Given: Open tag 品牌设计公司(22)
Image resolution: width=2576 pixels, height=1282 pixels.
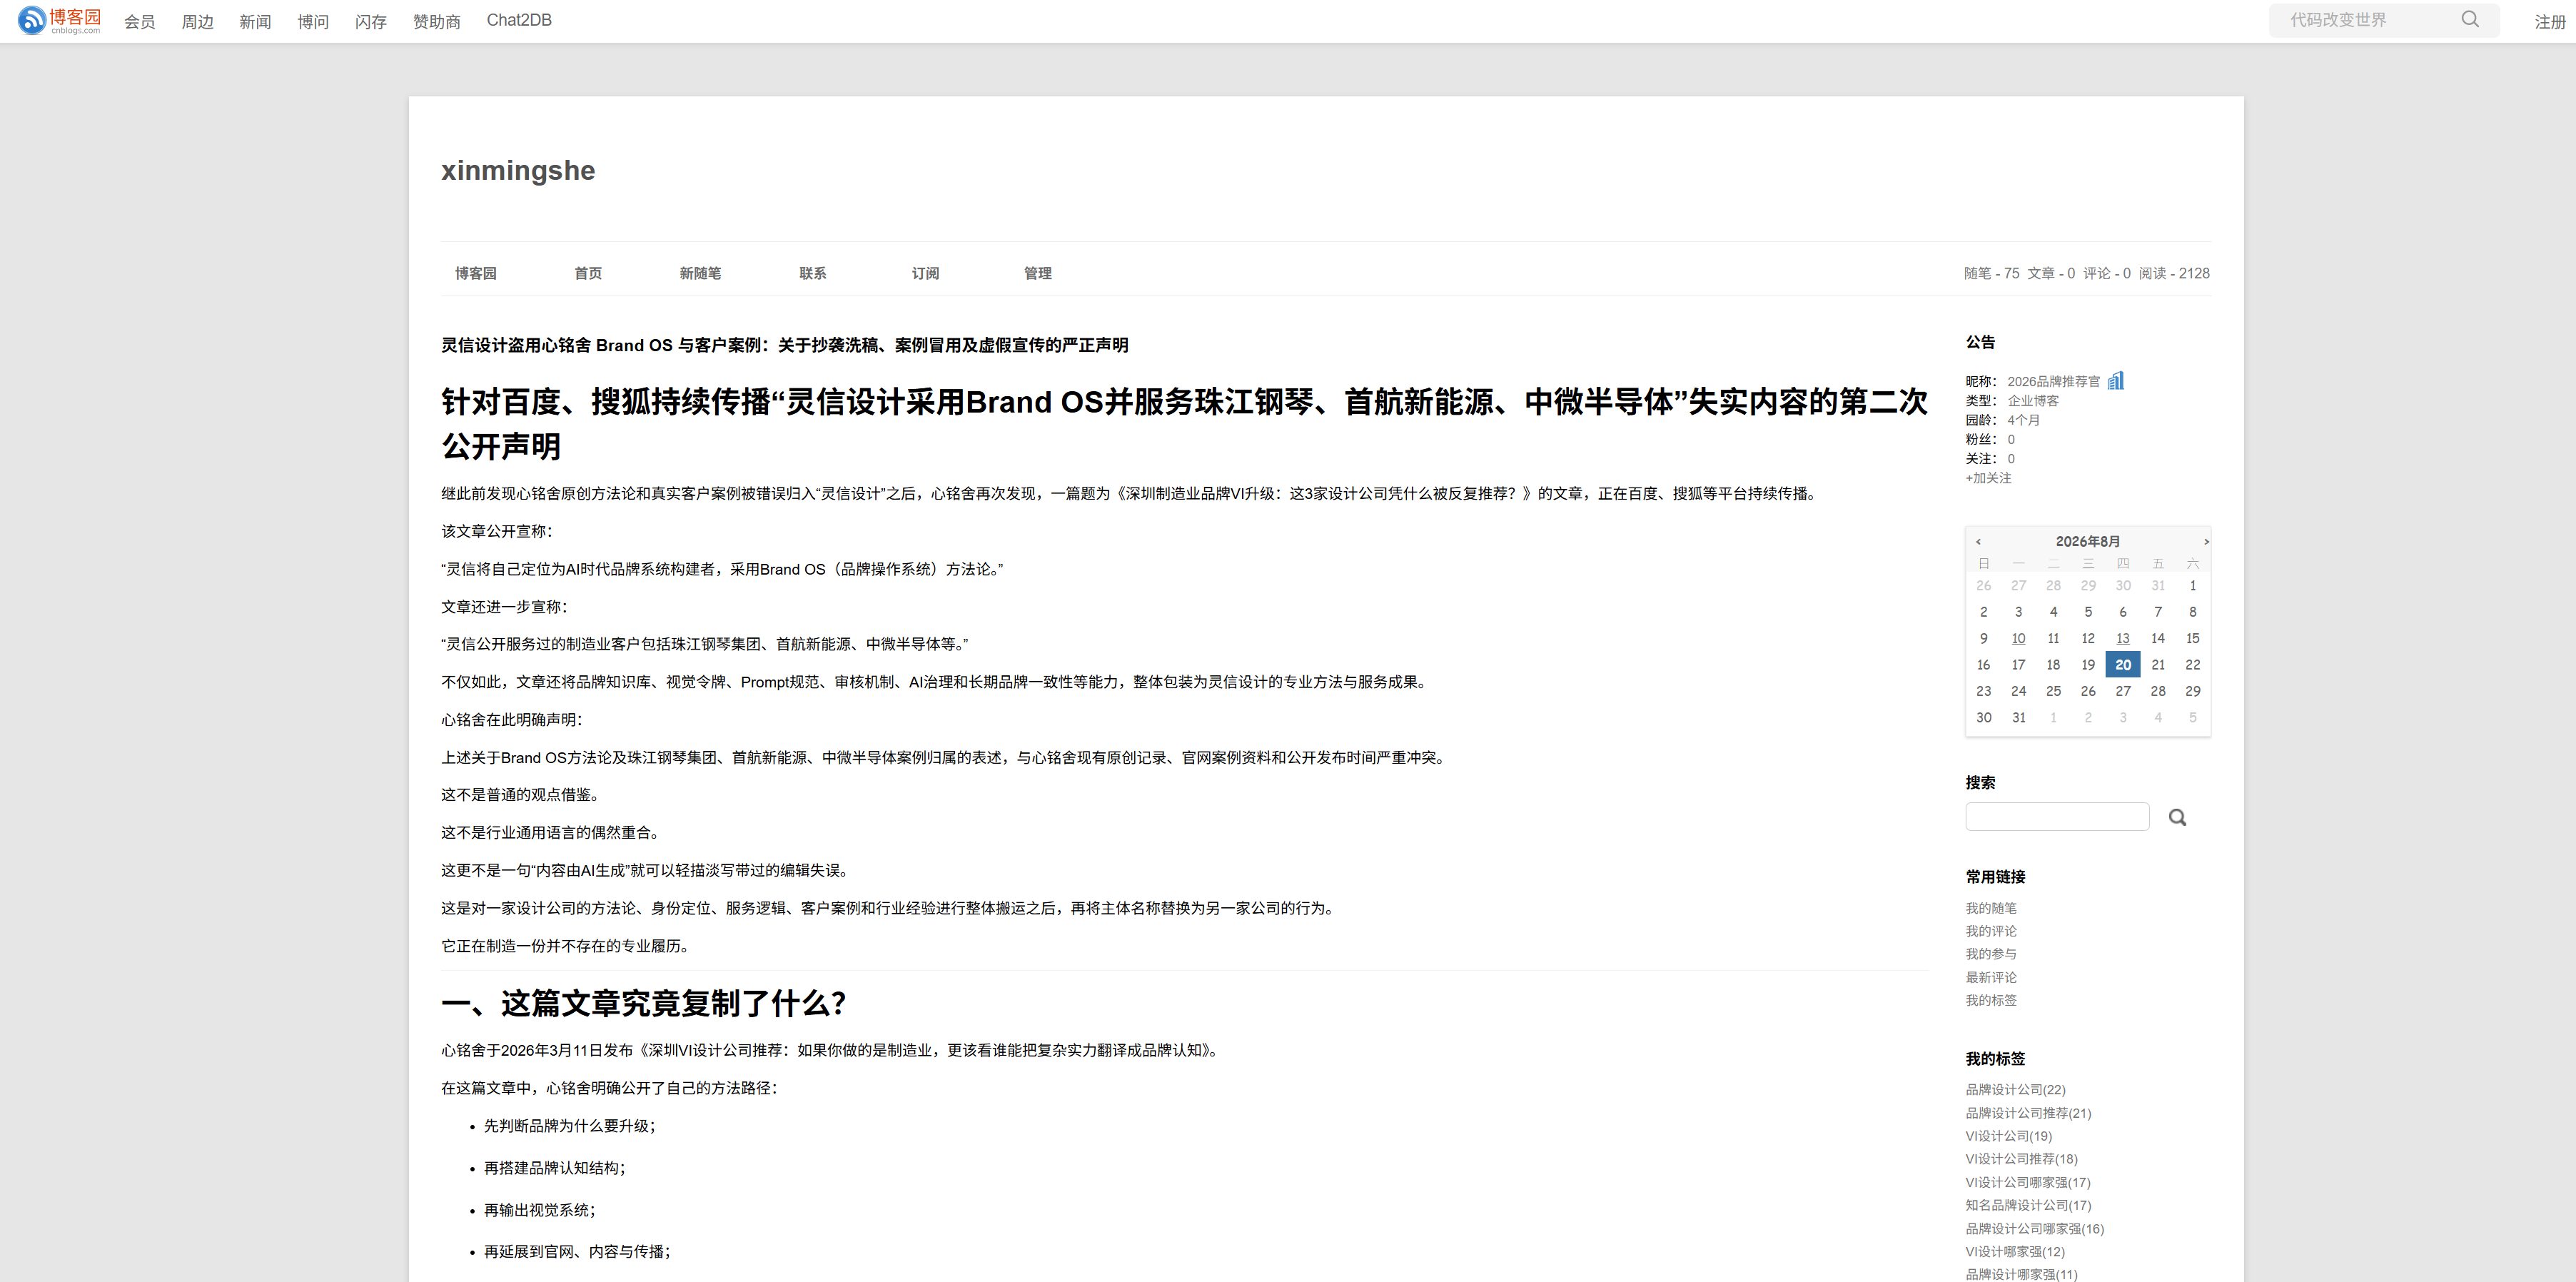Looking at the screenshot, I should (2015, 1089).
